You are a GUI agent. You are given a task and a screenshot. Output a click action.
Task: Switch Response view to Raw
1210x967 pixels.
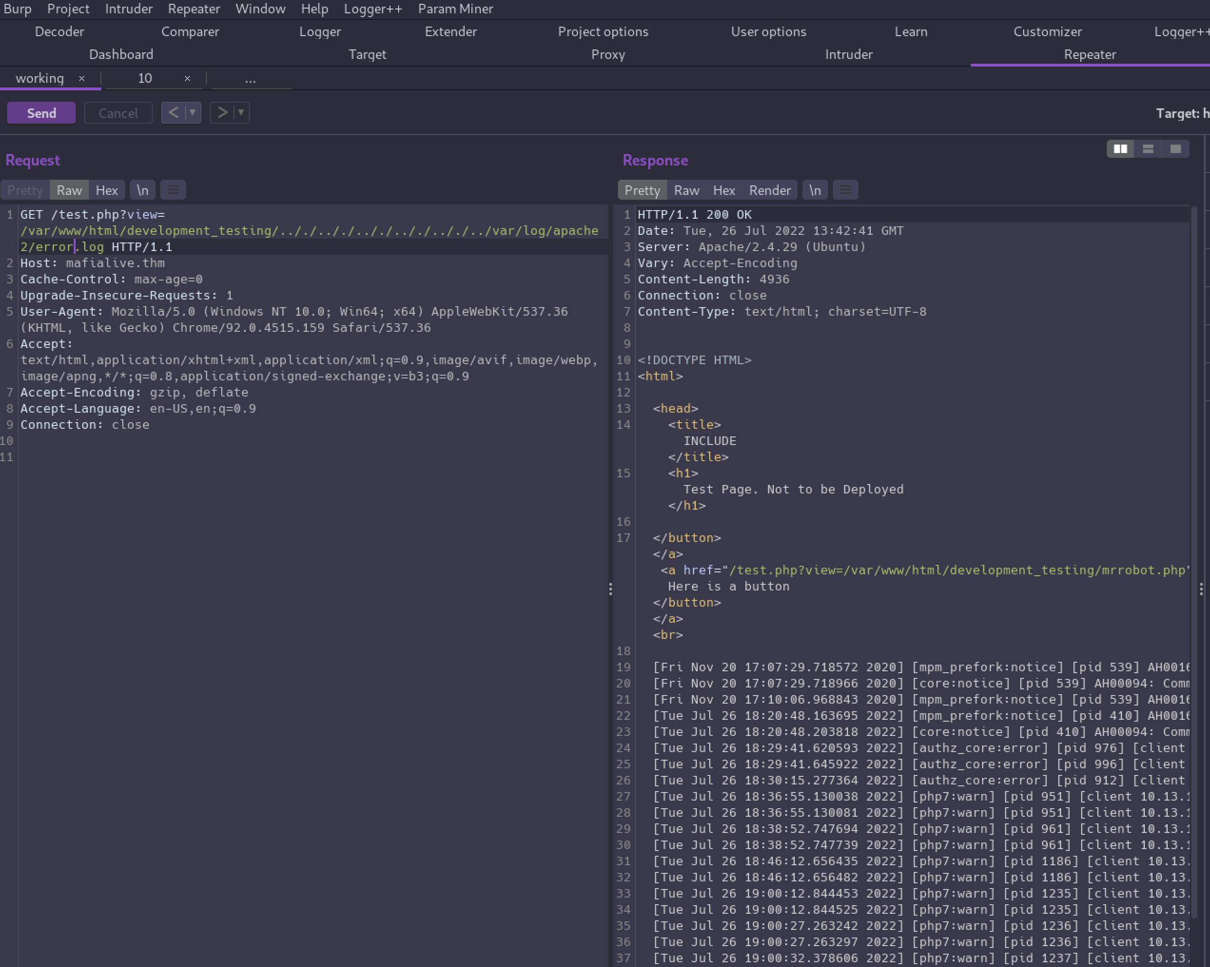click(x=687, y=190)
